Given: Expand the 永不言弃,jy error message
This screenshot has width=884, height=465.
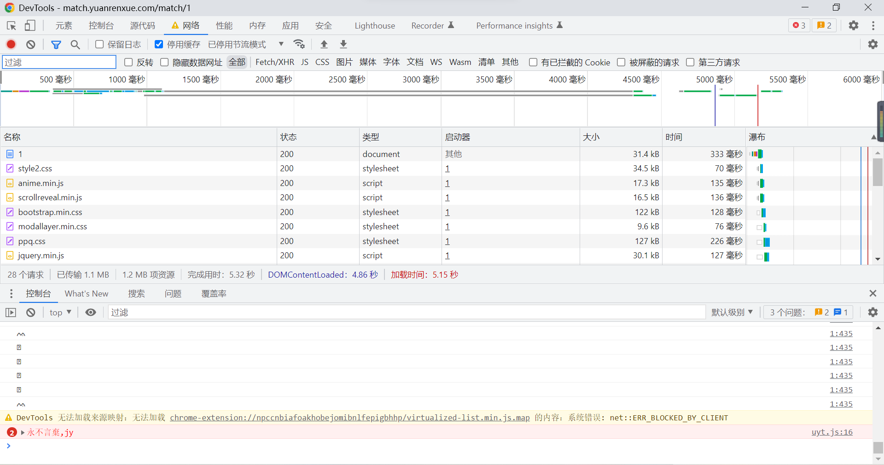Looking at the screenshot, I should pos(23,432).
